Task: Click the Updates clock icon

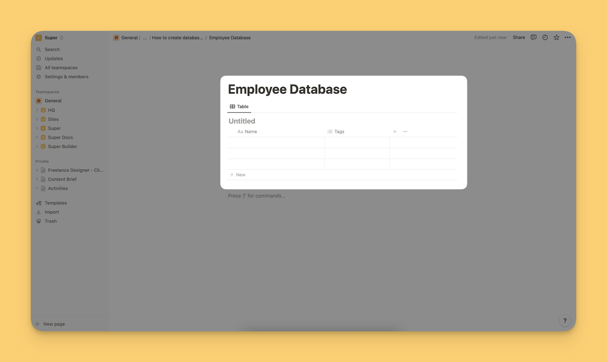Action: point(39,59)
